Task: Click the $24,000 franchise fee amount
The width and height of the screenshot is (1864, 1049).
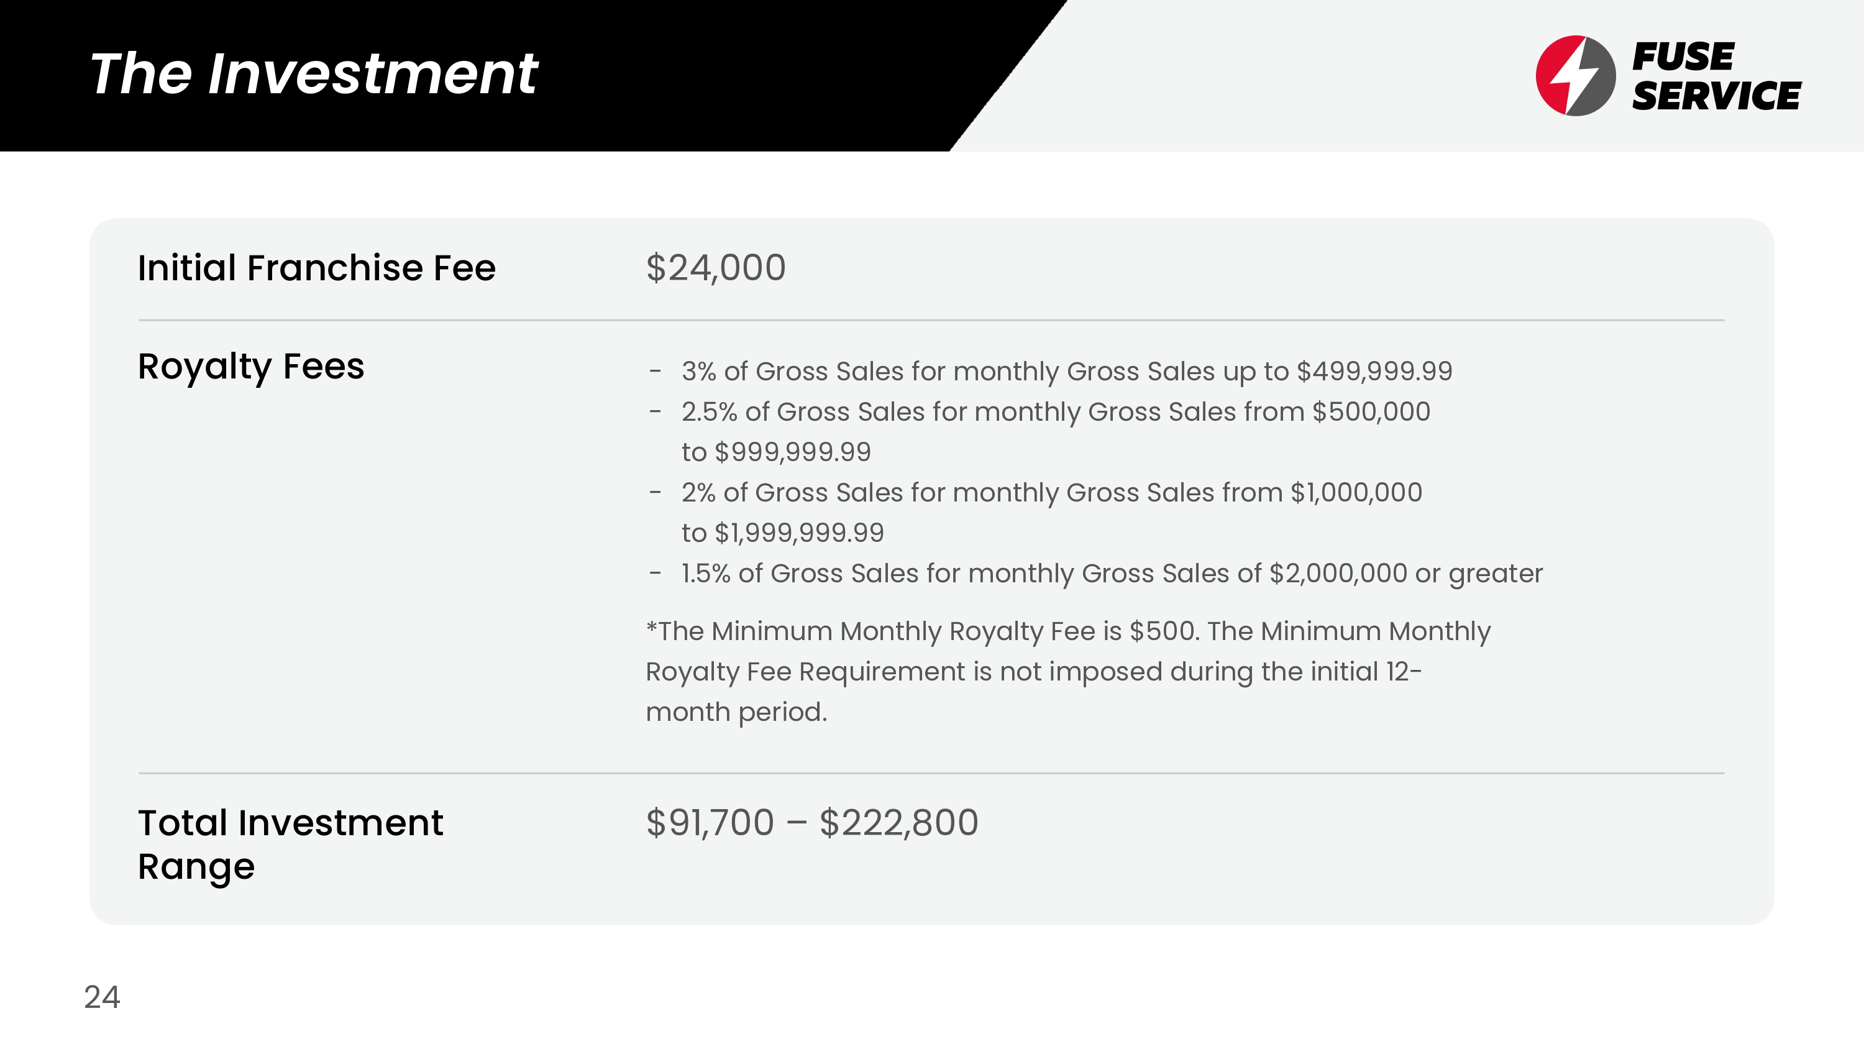Action: click(715, 268)
